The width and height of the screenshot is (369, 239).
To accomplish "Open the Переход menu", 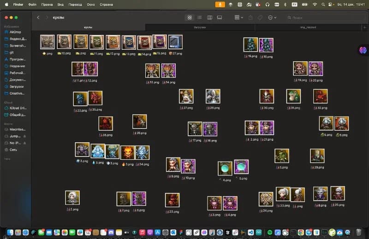I will pyautogui.click(x=75, y=5).
